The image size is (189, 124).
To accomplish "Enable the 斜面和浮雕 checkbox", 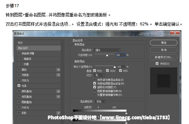I will coord(19,53).
